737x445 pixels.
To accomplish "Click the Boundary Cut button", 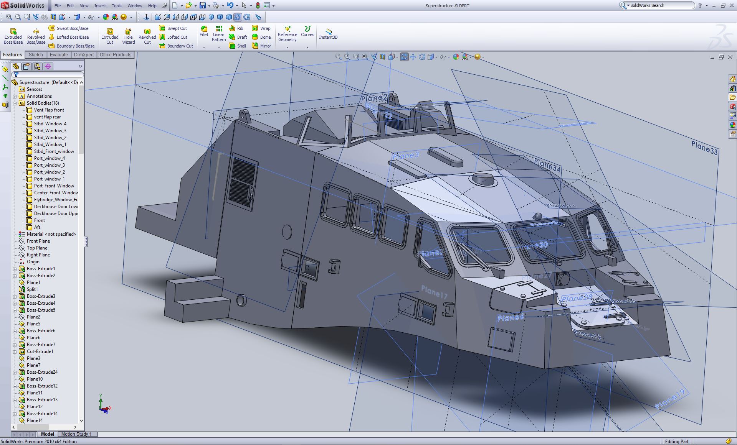I will point(176,46).
